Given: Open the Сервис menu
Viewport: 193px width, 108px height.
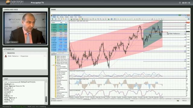Looking at the screenshot, I should click(71, 17).
